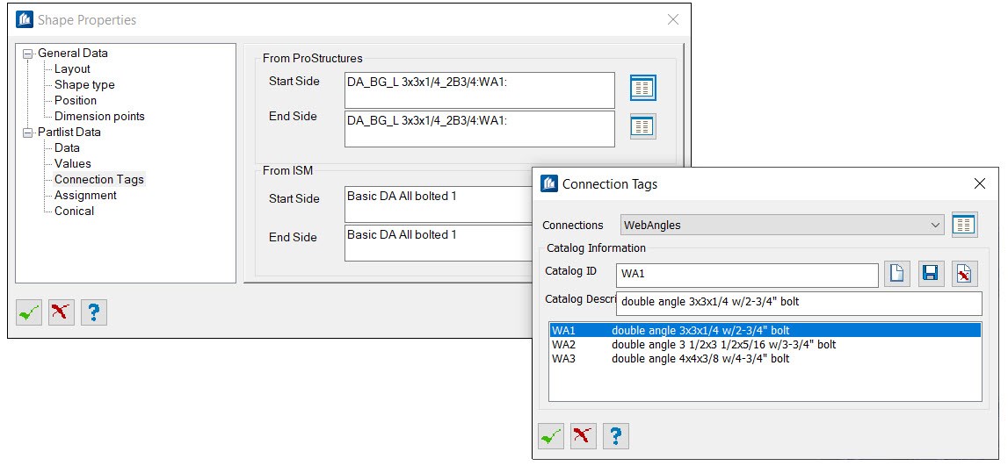The width and height of the screenshot is (1008, 466).
Task: Delete catalog entry using red X page icon
Action: tap(964, 274)
